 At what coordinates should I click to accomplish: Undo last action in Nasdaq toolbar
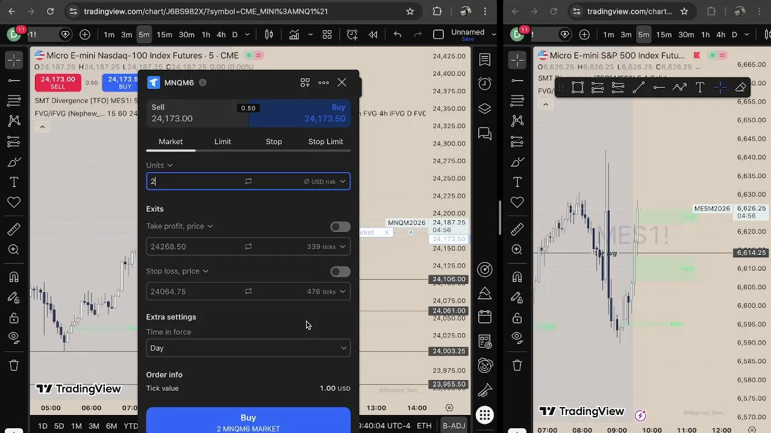click(398, 34)
